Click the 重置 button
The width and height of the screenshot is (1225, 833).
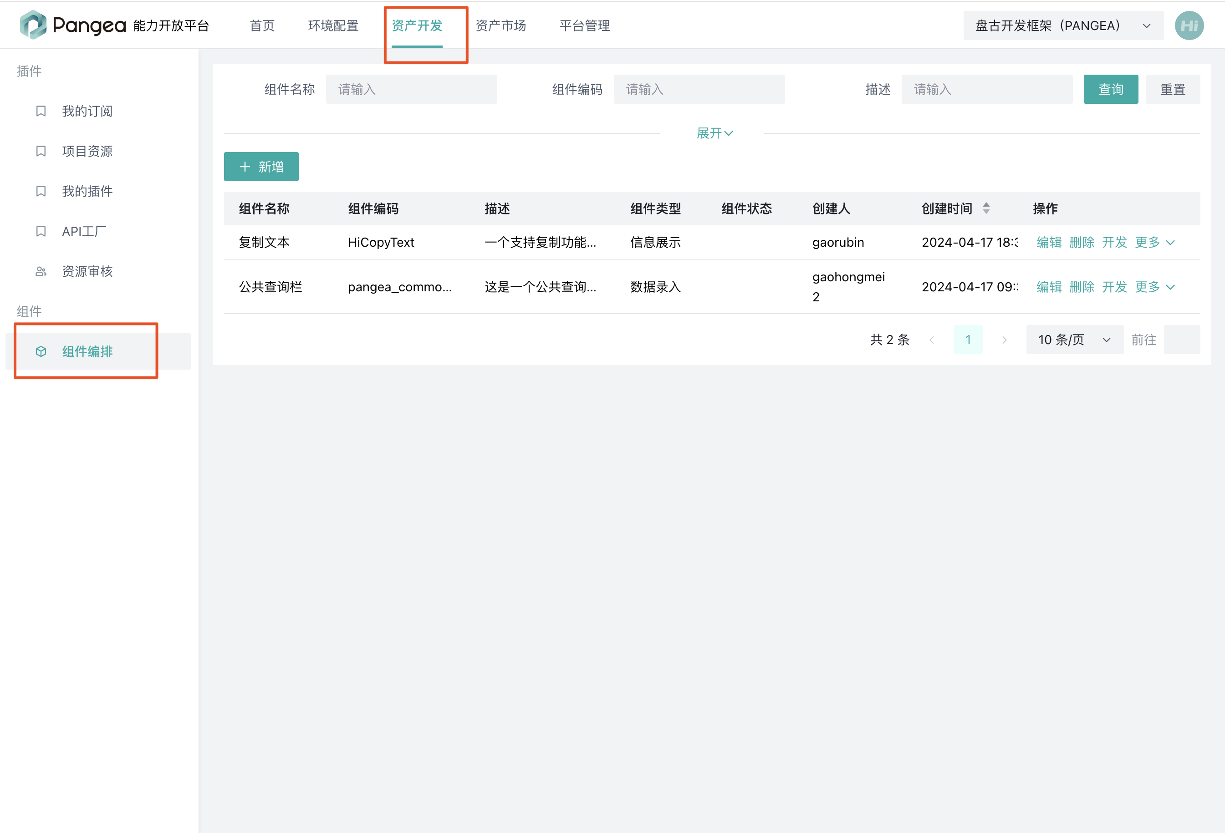(1173, 89)
